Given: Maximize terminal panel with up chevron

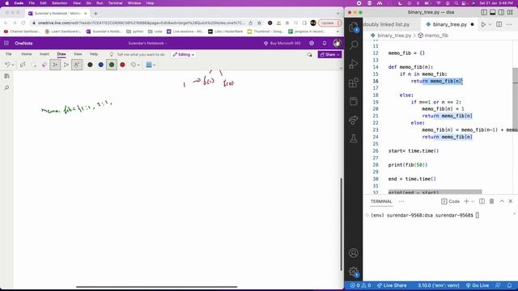Looking at the screenshot, I should (502, 201).
